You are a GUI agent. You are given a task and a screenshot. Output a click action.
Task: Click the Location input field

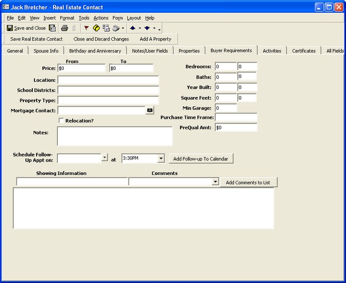click(x=108, y=80)
